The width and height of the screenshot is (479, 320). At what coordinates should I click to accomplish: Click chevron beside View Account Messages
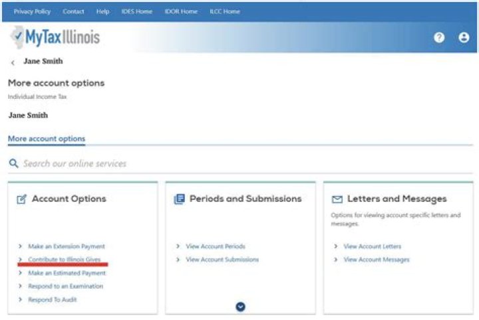(336, 260)
